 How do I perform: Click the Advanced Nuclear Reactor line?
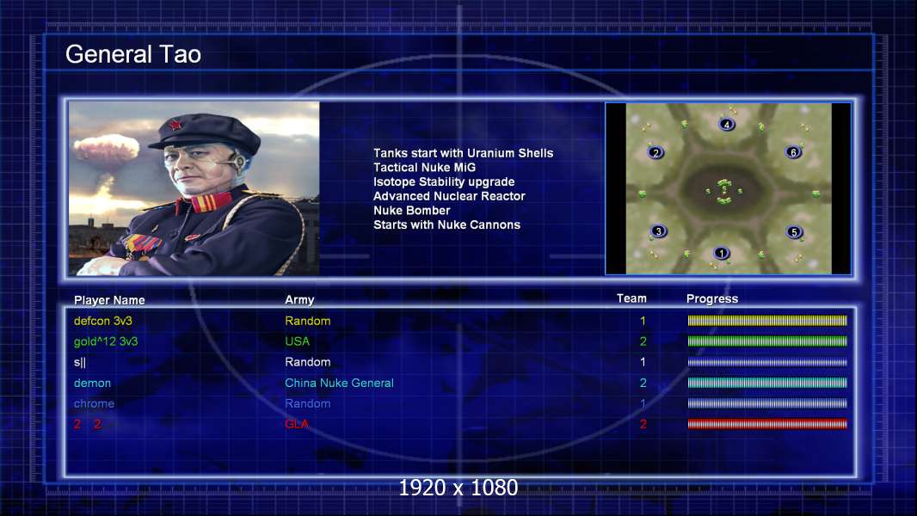pyautogui.click(x=449, y=196)
